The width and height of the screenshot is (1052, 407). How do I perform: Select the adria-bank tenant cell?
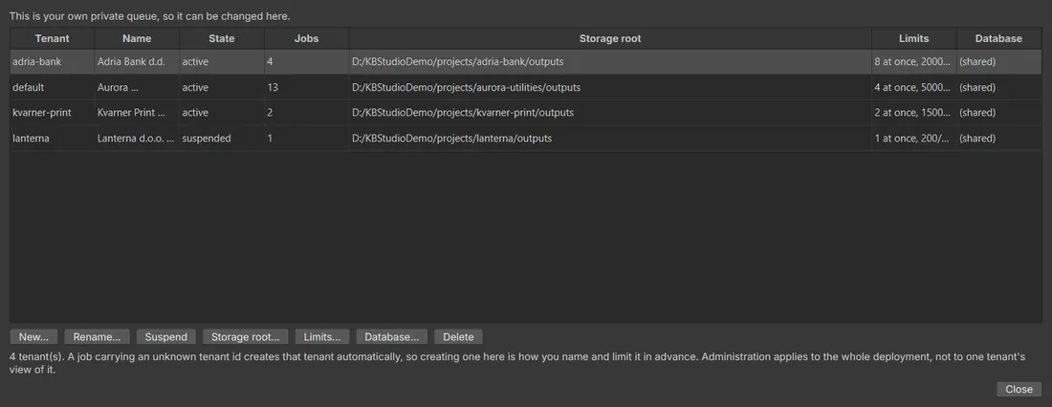(53, 62)
